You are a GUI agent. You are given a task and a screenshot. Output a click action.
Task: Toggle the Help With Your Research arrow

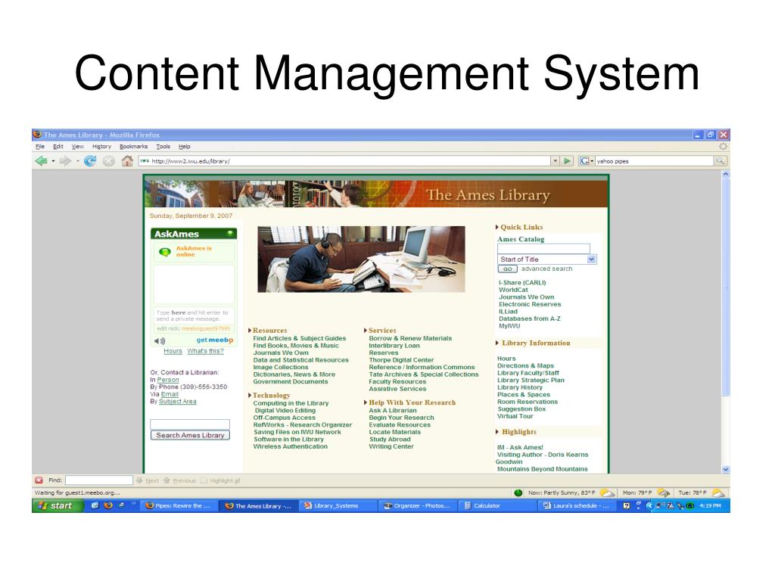(366, 402)
